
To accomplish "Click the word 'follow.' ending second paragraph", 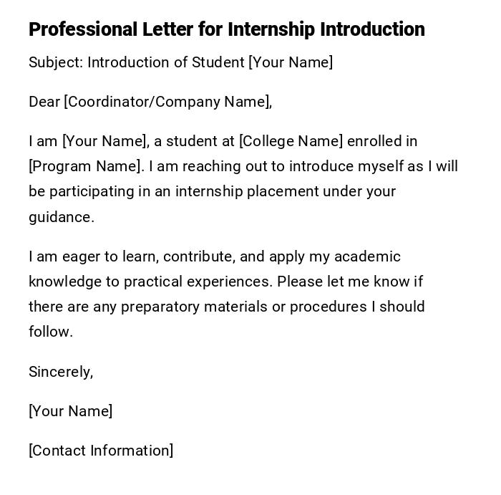I will coord(51,332).
